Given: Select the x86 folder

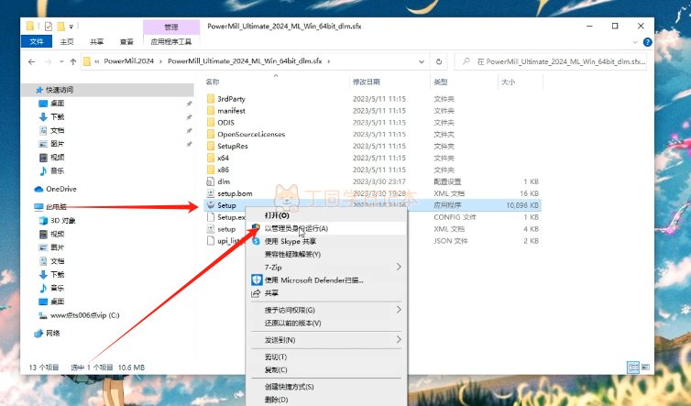Looking at the screenshot, I should tap(223, 170).
